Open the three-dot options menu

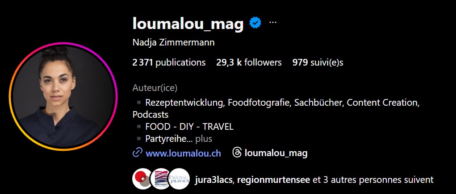click(x=273, y=22)
